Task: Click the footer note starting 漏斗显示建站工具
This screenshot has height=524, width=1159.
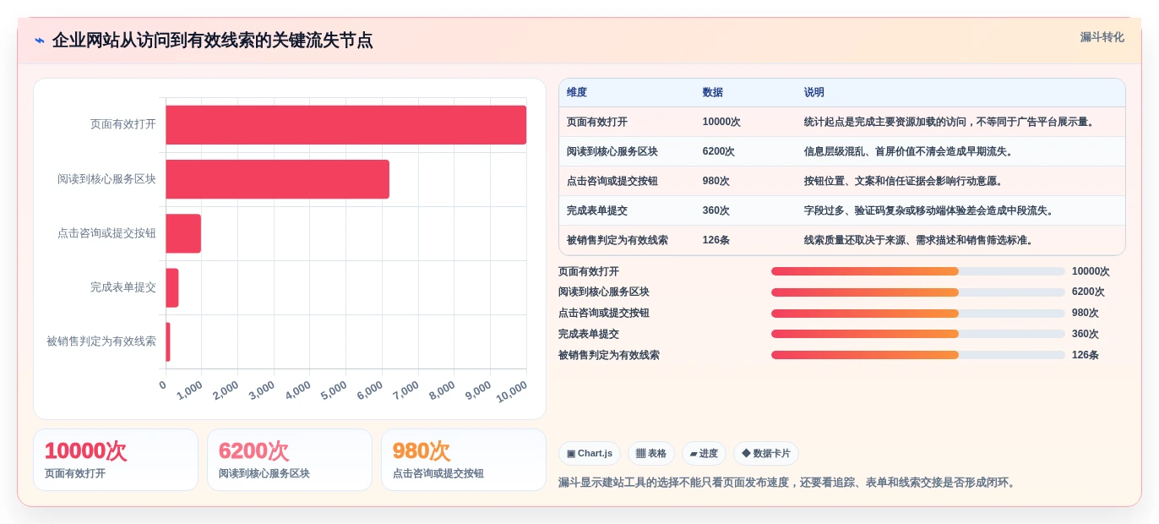Action: (x=789, y=483)
